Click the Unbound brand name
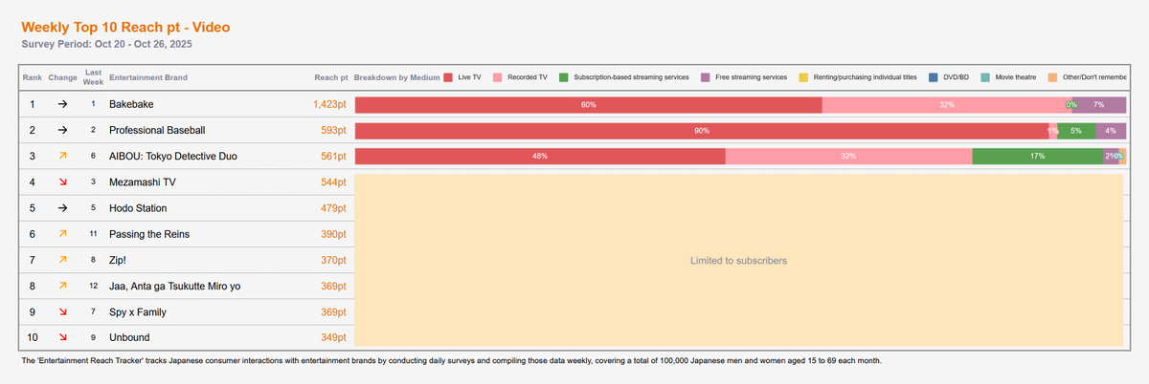The width and height of the screenshot is (1149, 384). click(129, 337)
